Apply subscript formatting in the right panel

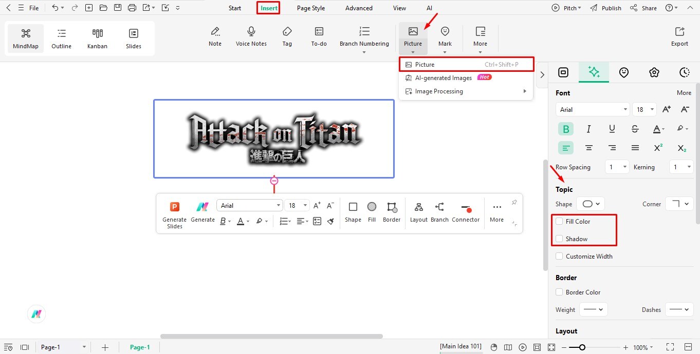pos(681,148)
